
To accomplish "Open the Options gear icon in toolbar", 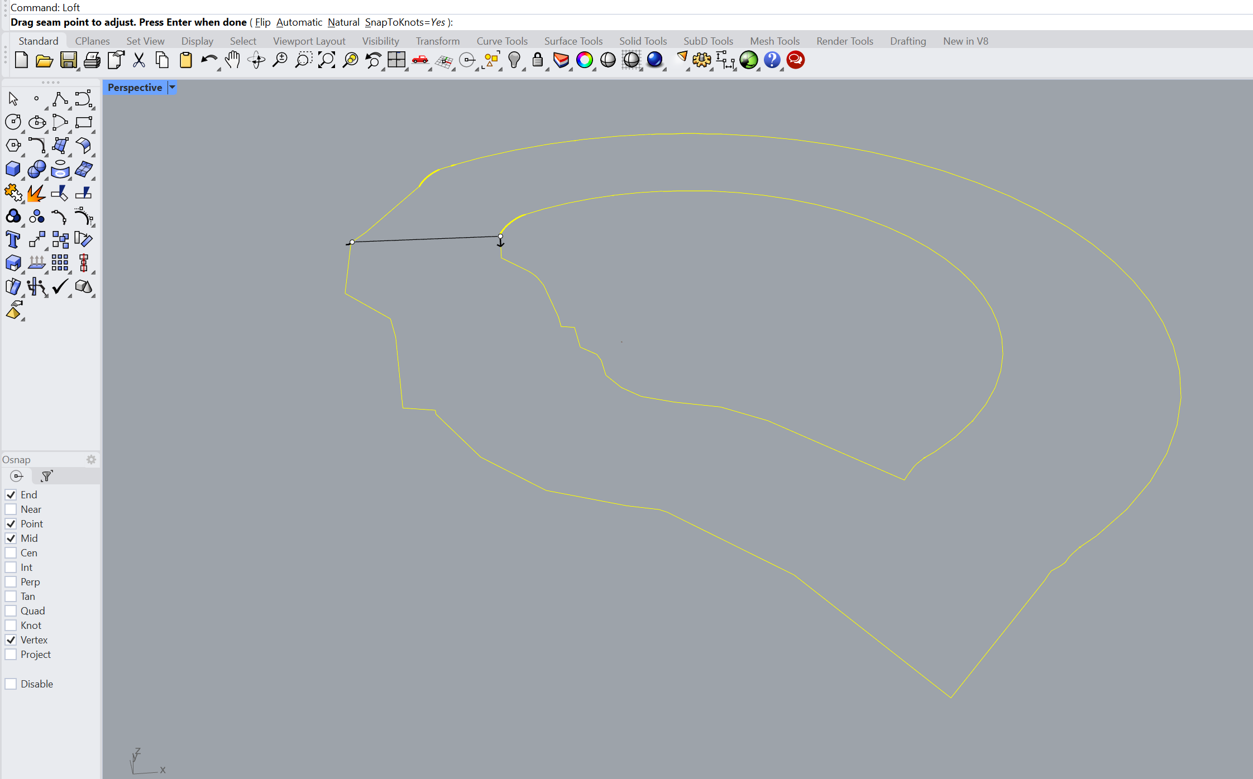I will coord(701,60).
